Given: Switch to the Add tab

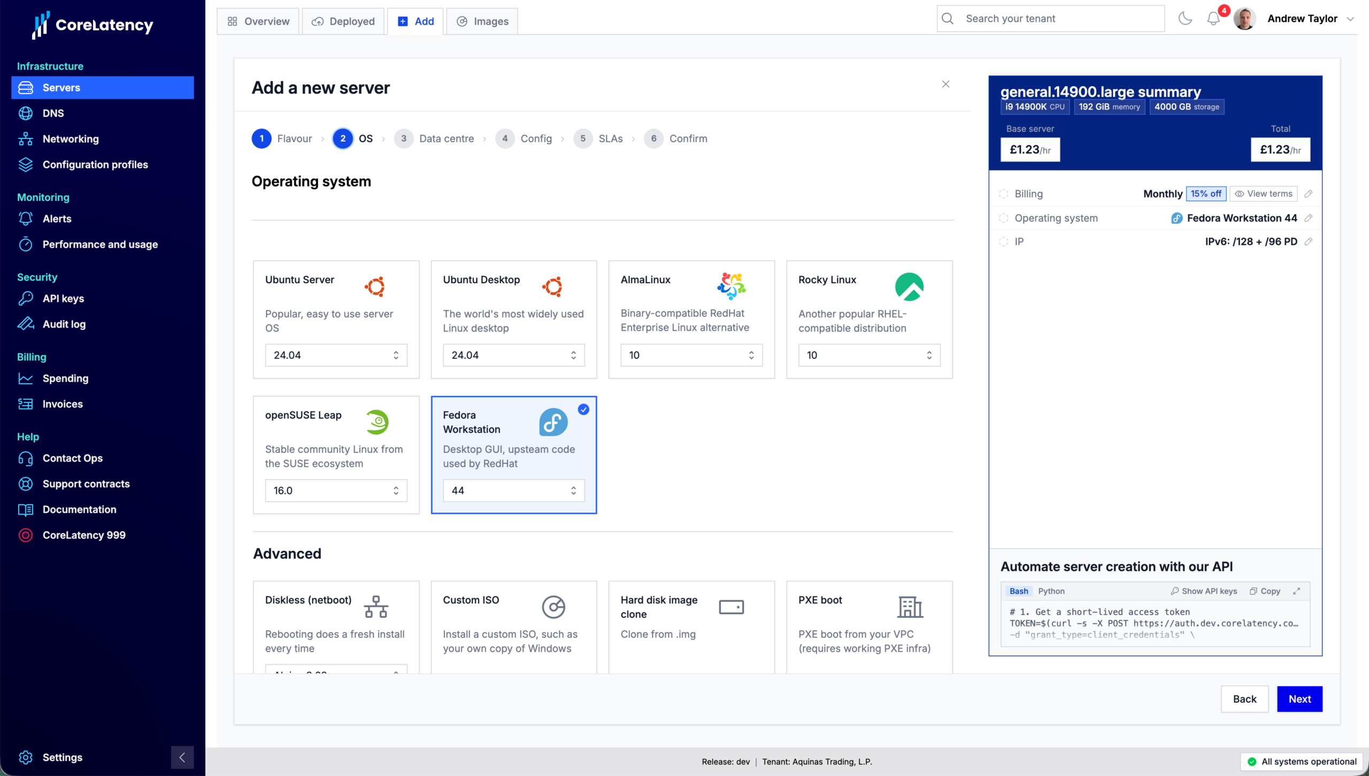Looking at the screenshot, I should click(416, 21).
